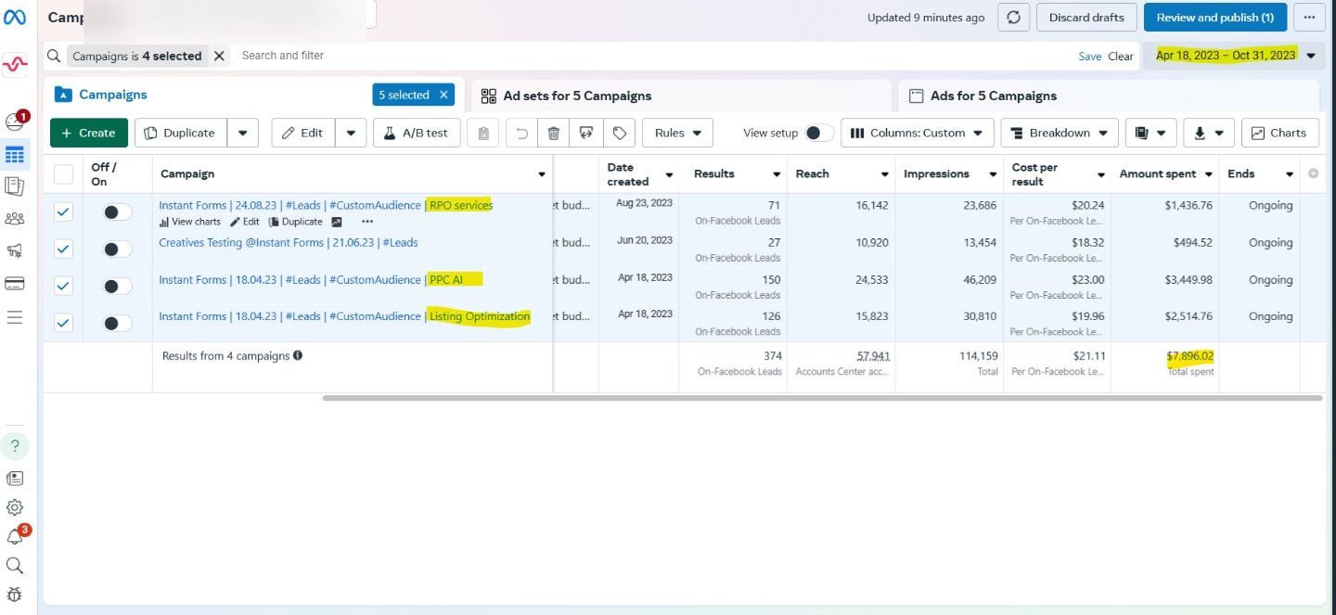Toggle the RPO services campaign on/off switch
1336x615 pixels.
[x=117, y=212]
